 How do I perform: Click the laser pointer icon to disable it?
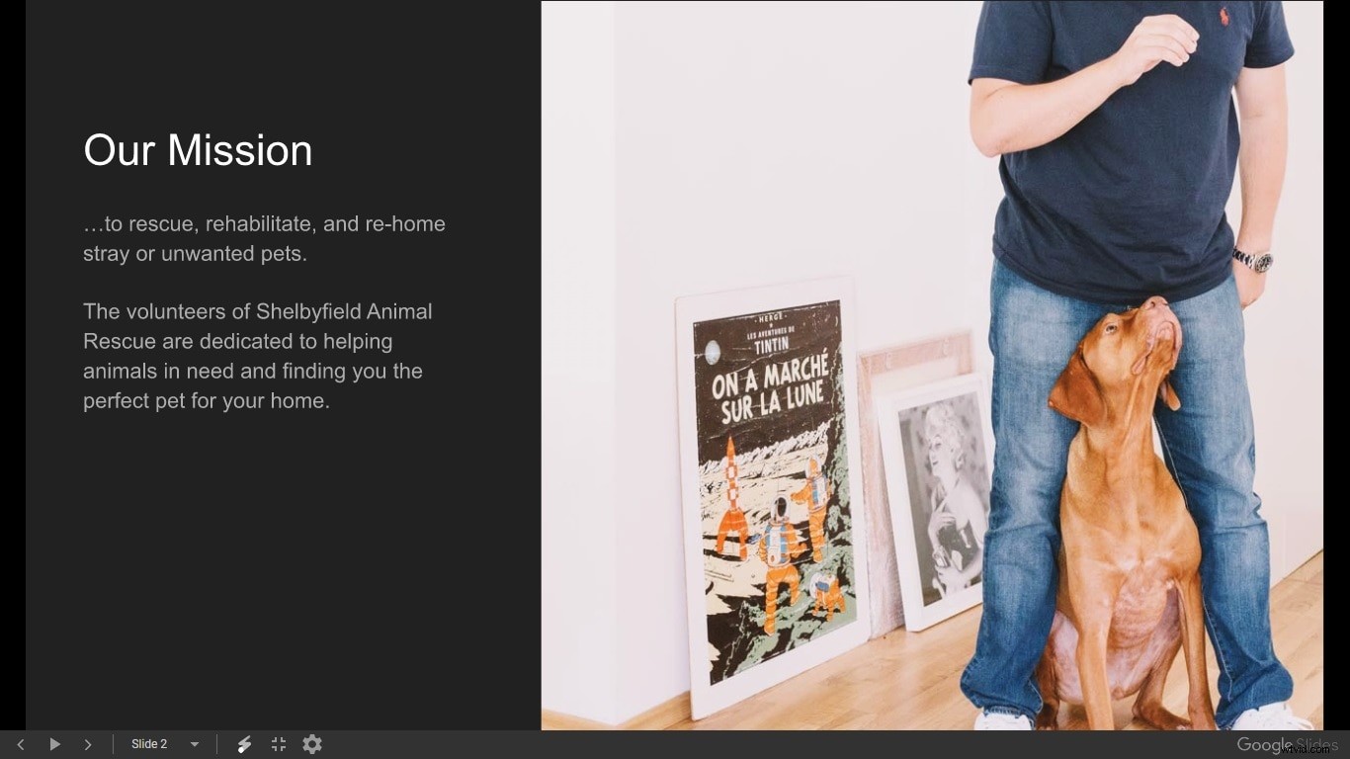click(244, 744)
